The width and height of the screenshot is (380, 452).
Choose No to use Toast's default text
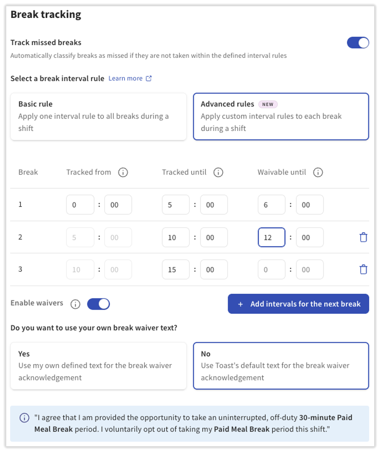[x=281, y=366]
